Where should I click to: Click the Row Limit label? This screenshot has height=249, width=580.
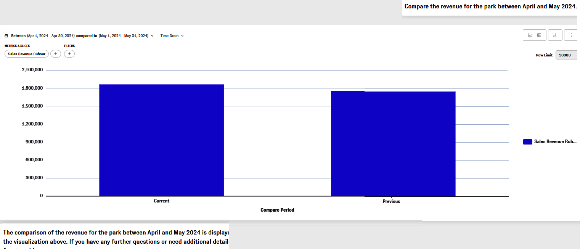544,55
